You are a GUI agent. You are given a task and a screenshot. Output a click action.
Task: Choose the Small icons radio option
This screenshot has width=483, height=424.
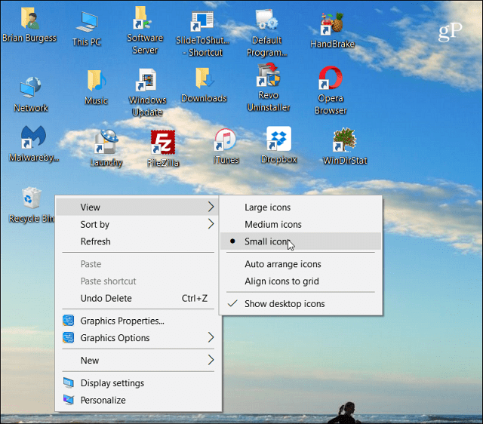[x=266, y=242]
